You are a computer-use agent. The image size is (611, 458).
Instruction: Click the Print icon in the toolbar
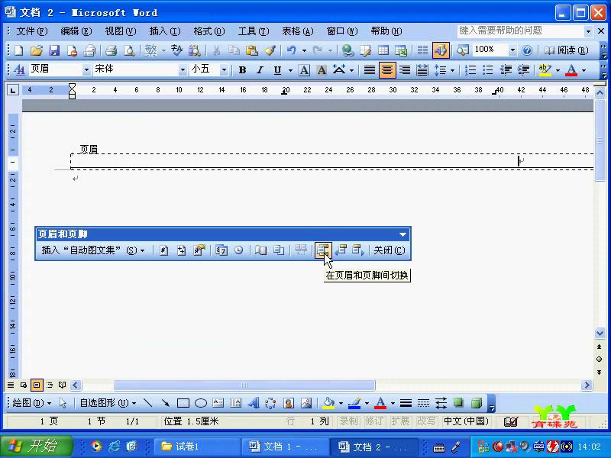(x=111, y=50)
